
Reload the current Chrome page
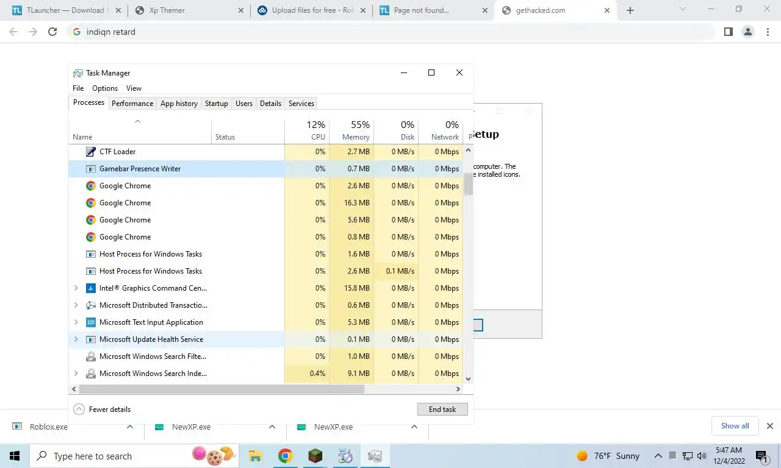coord(52,32)
